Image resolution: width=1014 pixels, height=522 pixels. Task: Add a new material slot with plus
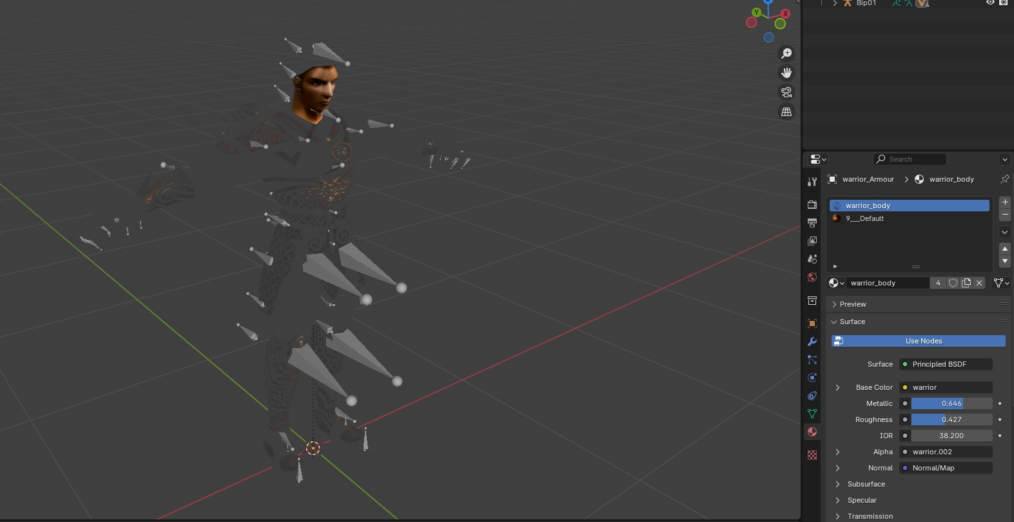point(1005,202)
